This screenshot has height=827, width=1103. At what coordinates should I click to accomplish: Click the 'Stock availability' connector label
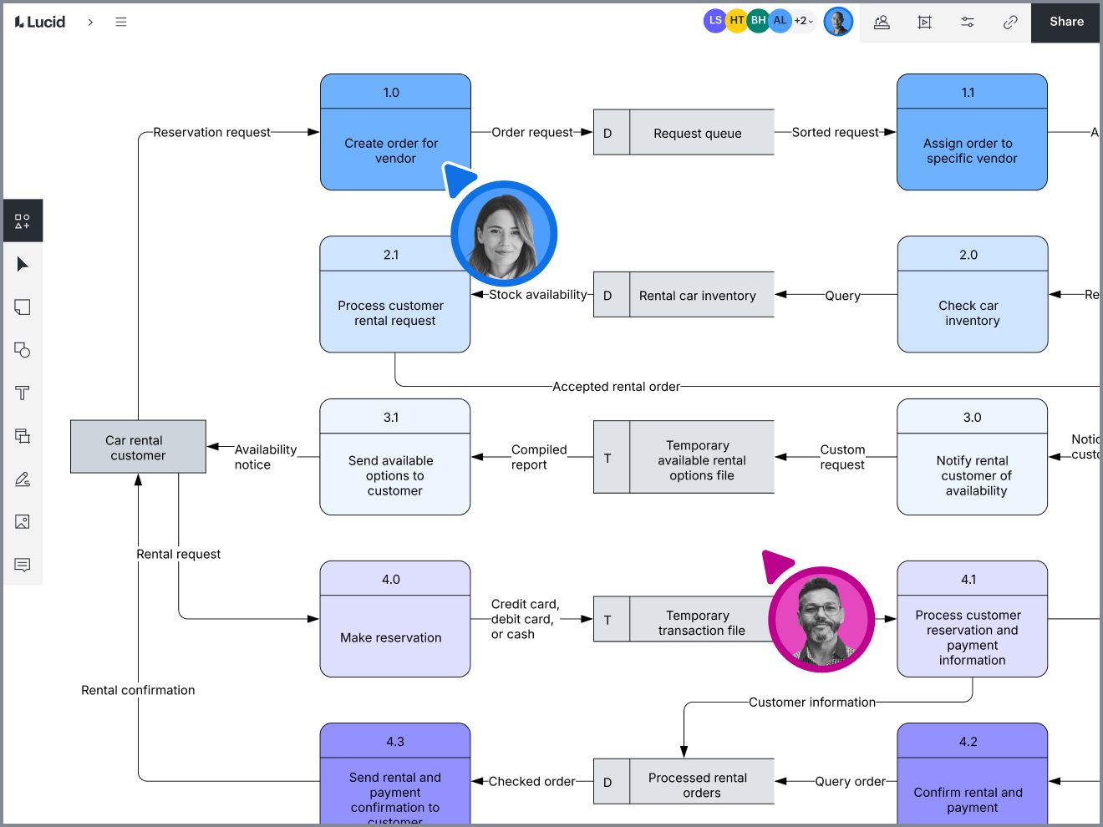point(538,294)
